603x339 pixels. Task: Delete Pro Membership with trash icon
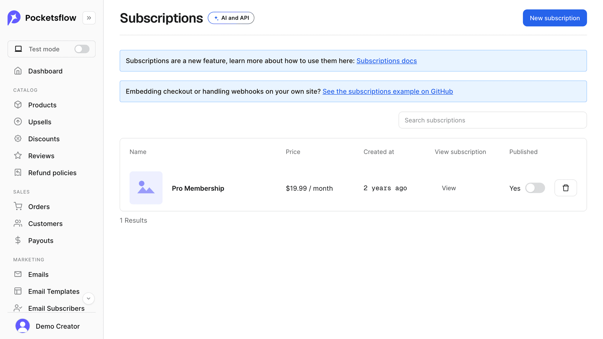[x=566, y=188]
